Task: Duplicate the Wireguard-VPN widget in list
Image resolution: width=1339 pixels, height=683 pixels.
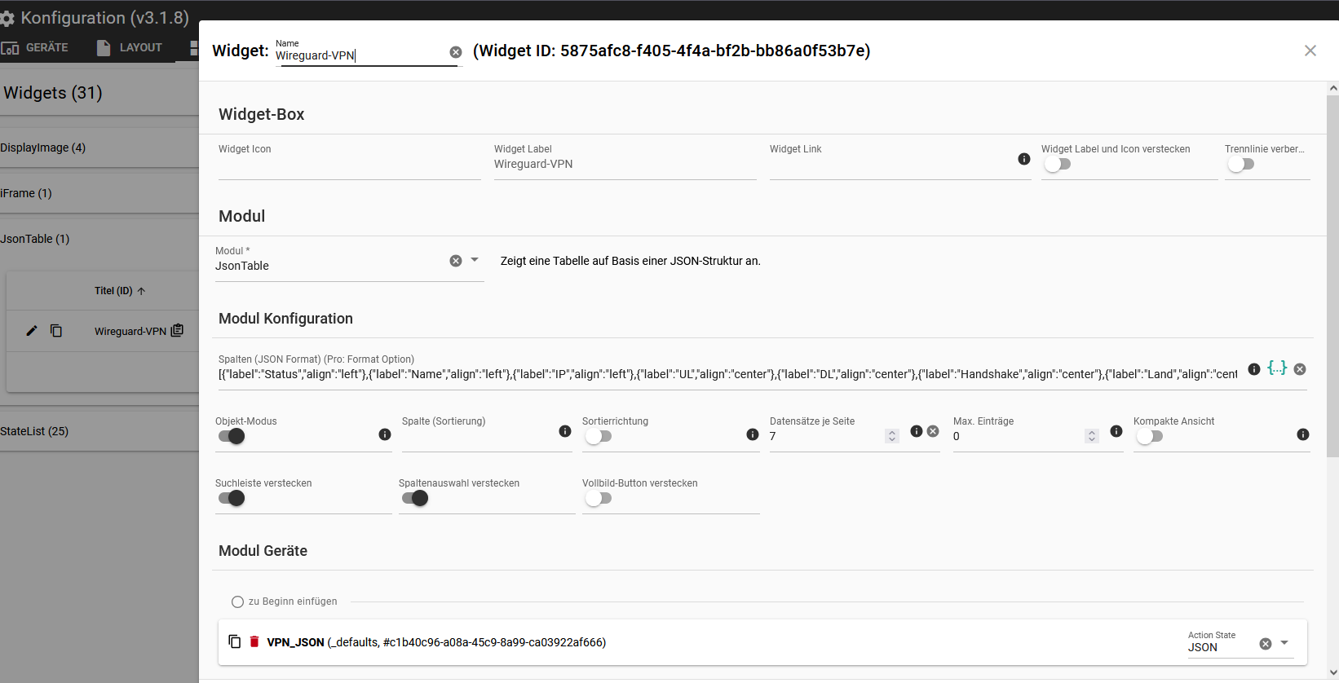Action: point(56,331)
